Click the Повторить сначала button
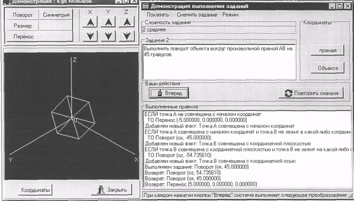 pyautogui.click(x=312, y=93)
